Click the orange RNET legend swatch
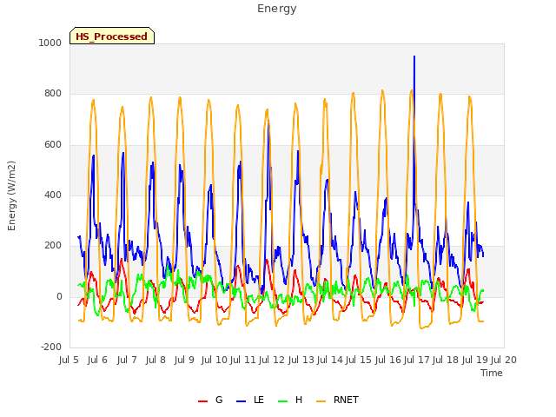The width and height of the screenshot is (556, 417). click(x=321, y=401)
